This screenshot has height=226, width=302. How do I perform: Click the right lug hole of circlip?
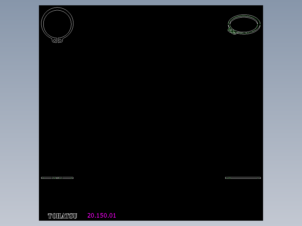coord(60,40)
